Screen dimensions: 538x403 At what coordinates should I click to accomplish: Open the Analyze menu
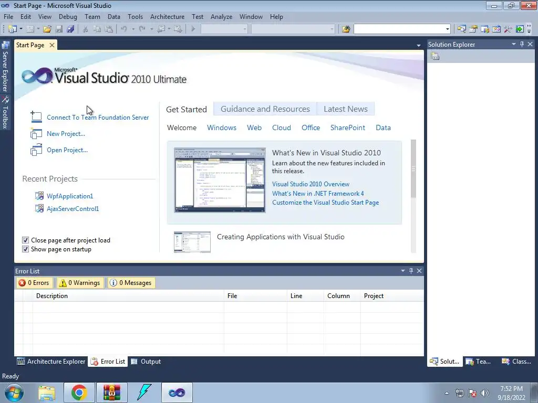(x=221, y=16)
